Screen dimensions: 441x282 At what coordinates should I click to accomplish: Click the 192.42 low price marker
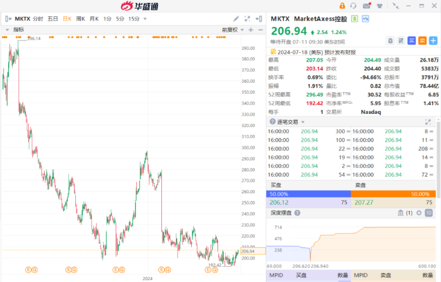(x=215, y=265)
